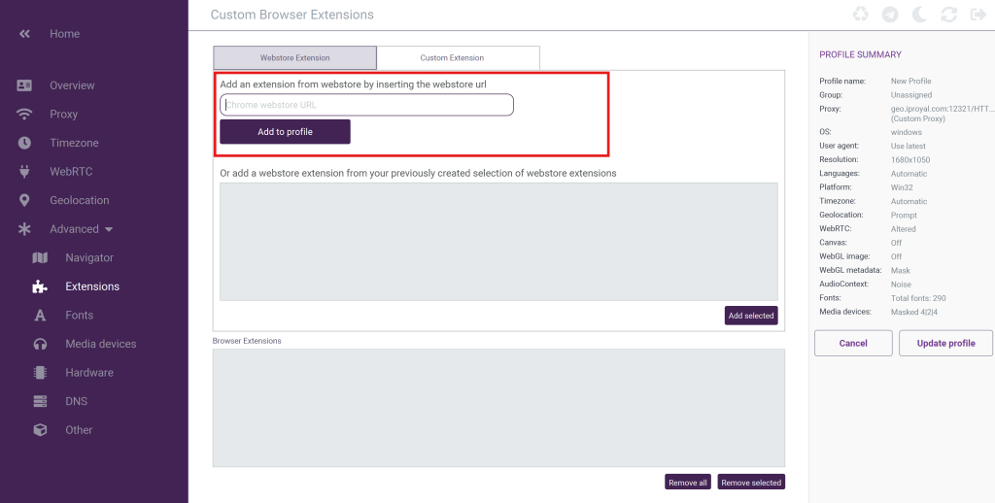Select the WebRTC plug icon
This screenshot has height=503, width=995.
(x=25, y=172)
